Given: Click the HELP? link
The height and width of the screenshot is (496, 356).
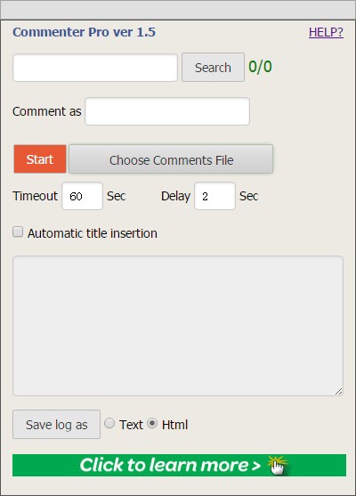Looking at the screenshot, I should coord(326,32).
